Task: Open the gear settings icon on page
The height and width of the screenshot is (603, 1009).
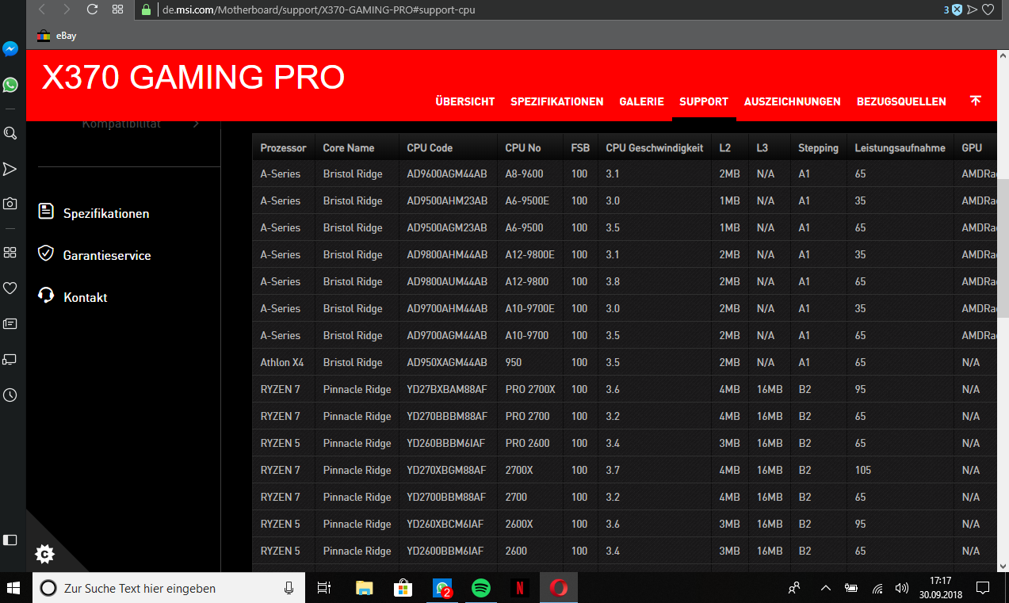Action: pos(45,554)
